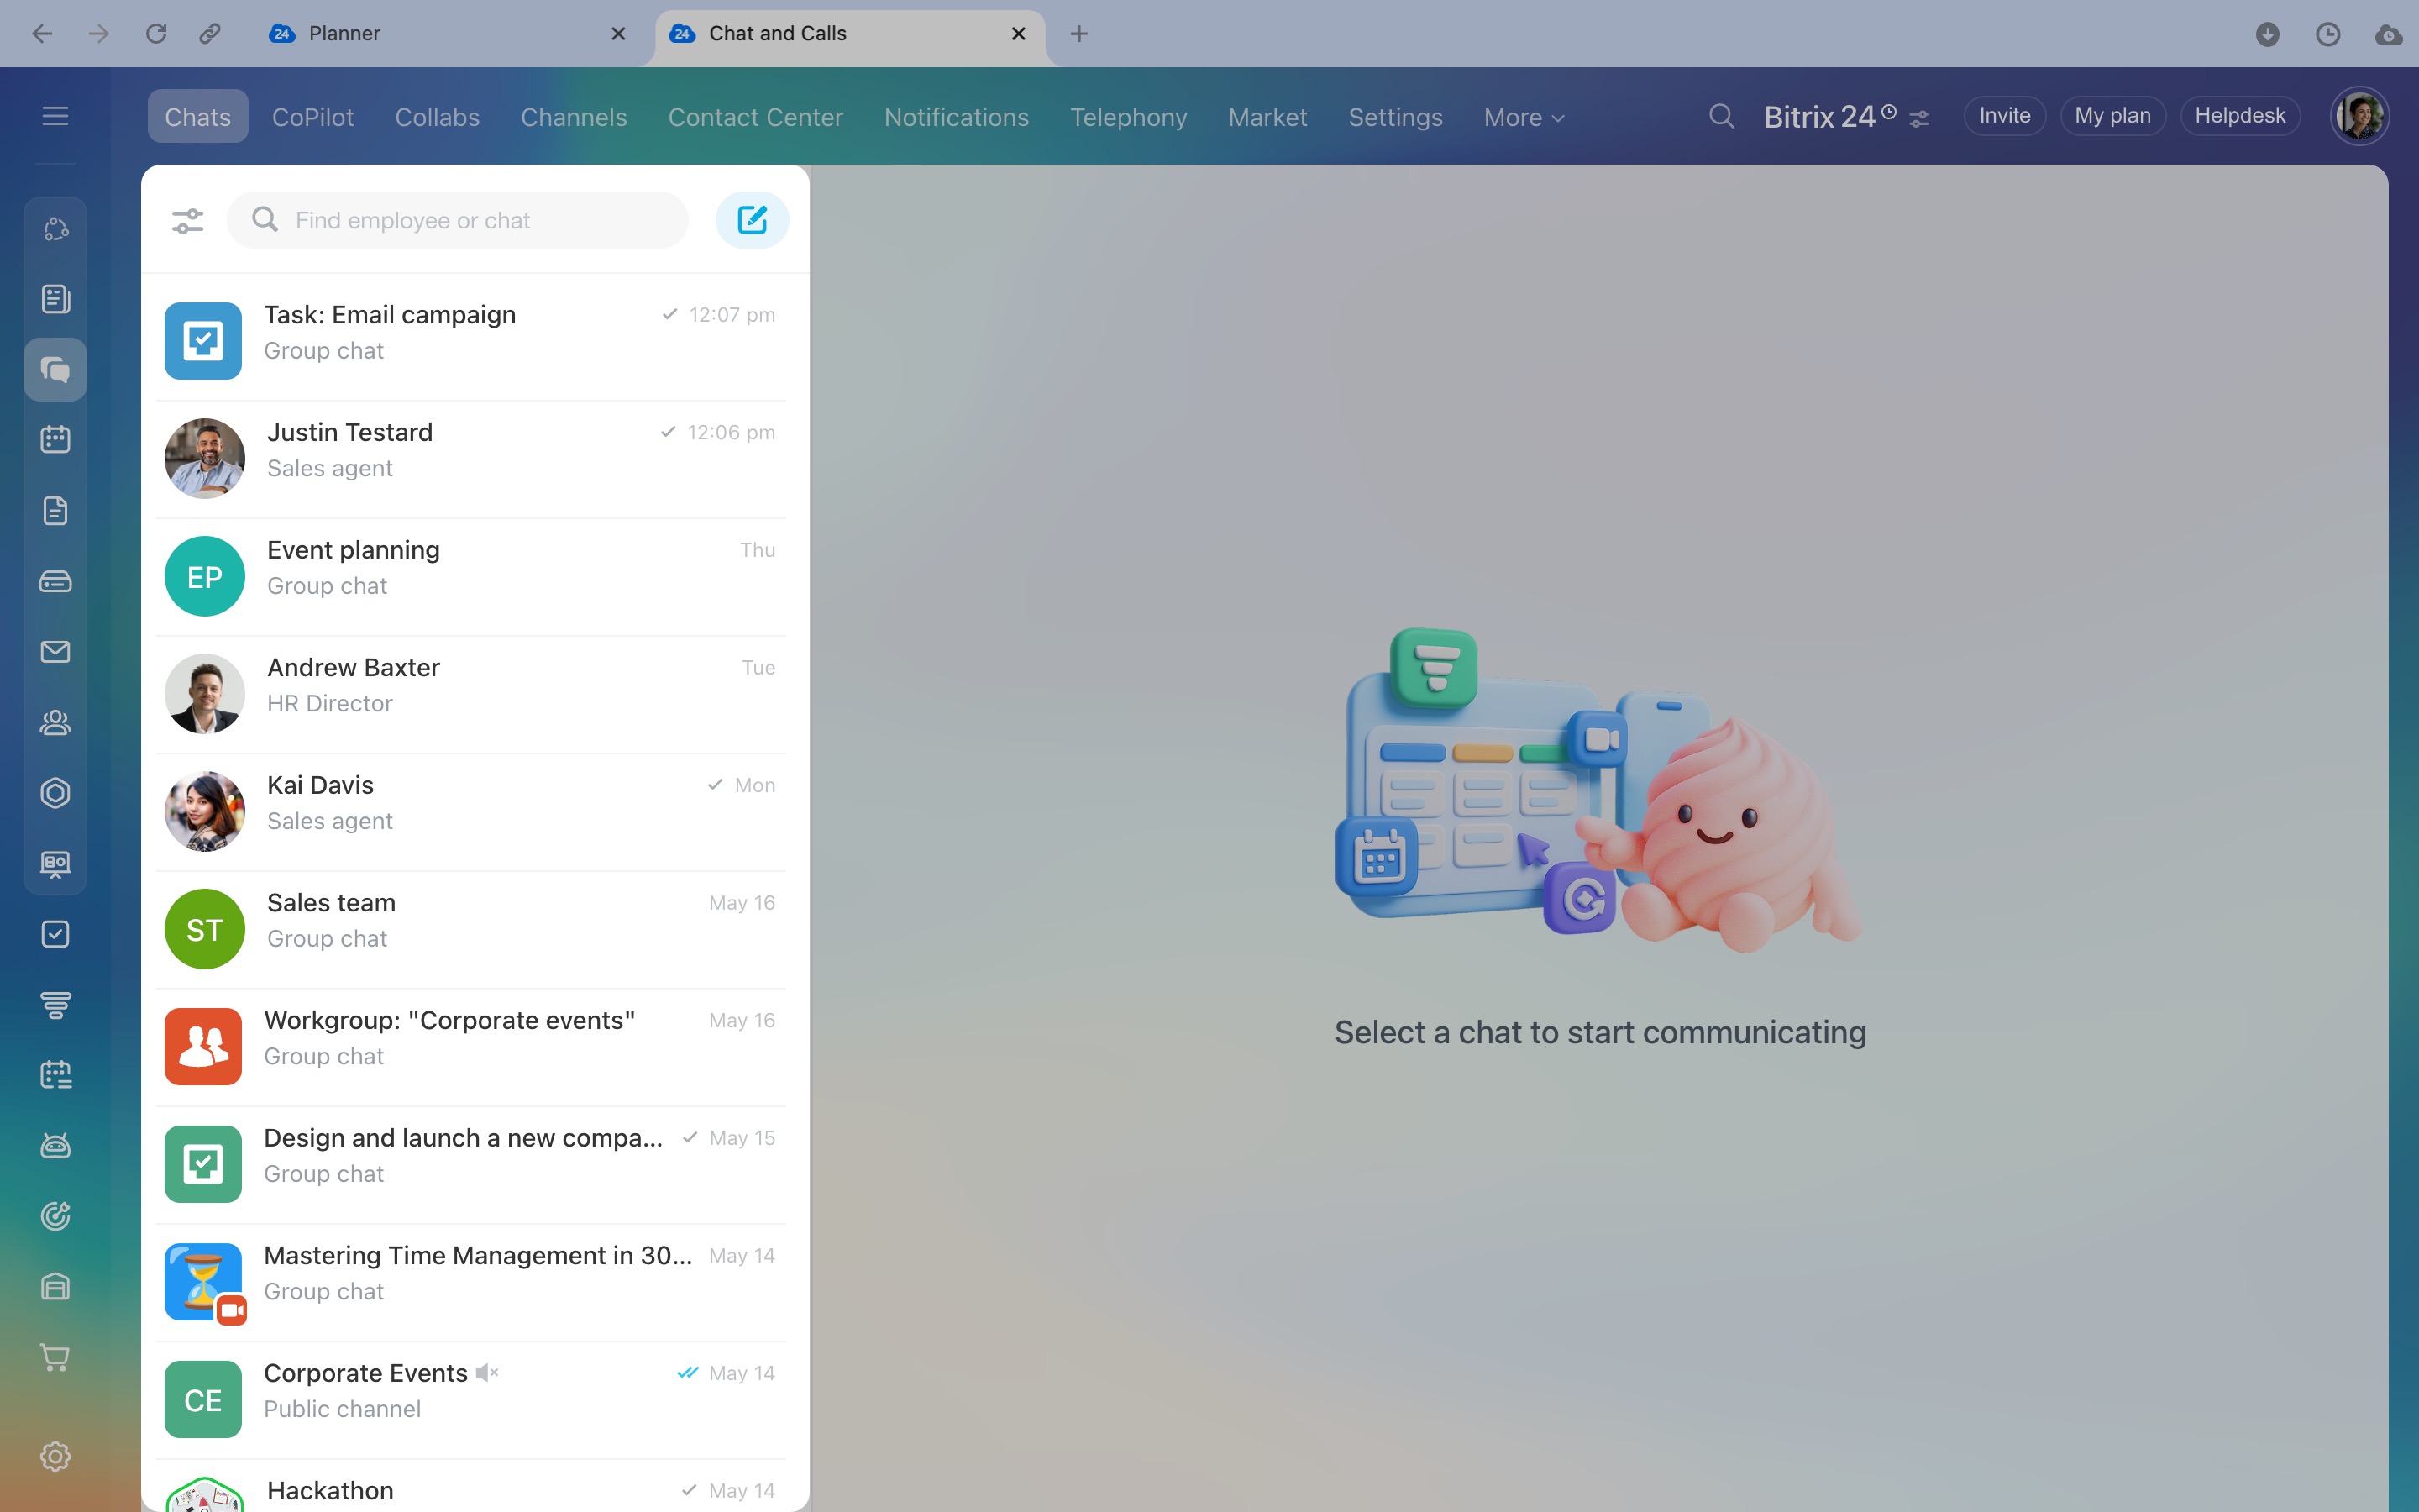Image resolution: width=2419 pixels, height=1512 pixels.
Task: Open the Justin Testard chat
Action: pyautogui.click(x=471, y=459)
